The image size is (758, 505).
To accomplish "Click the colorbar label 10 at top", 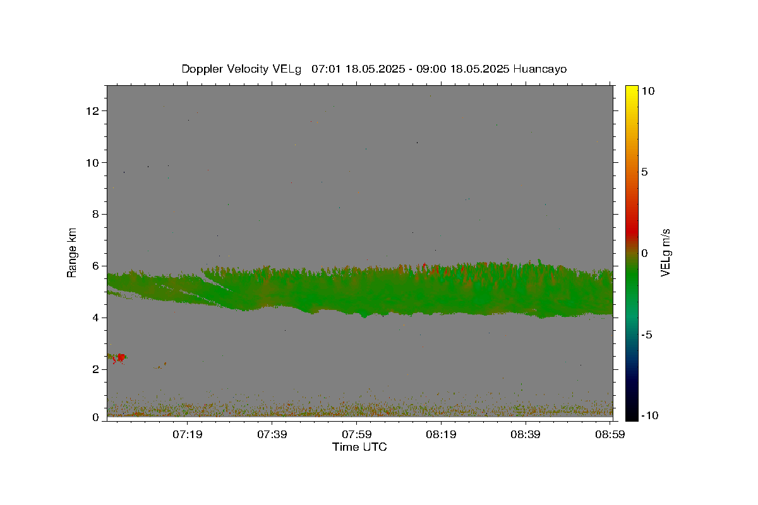I will pos(647,91).
